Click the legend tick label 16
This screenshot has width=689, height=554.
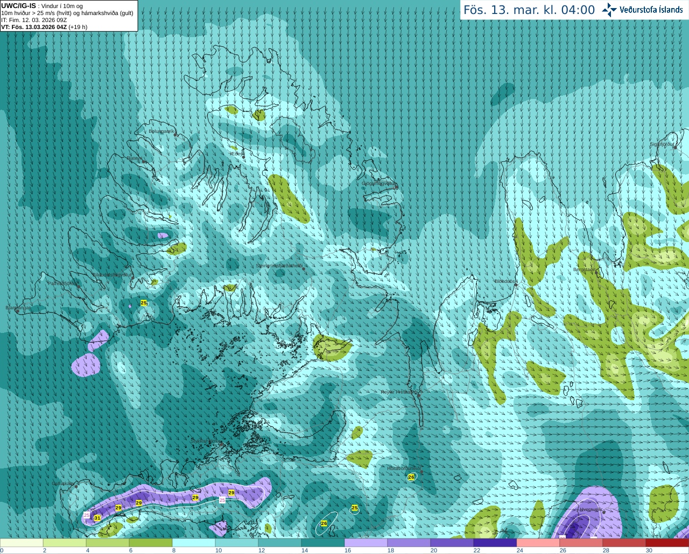(347, 550)
